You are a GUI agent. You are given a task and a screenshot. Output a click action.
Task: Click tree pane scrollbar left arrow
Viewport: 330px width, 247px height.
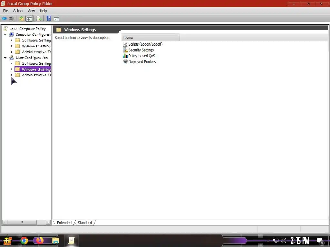pyautogui.click(x=5, y=222)
